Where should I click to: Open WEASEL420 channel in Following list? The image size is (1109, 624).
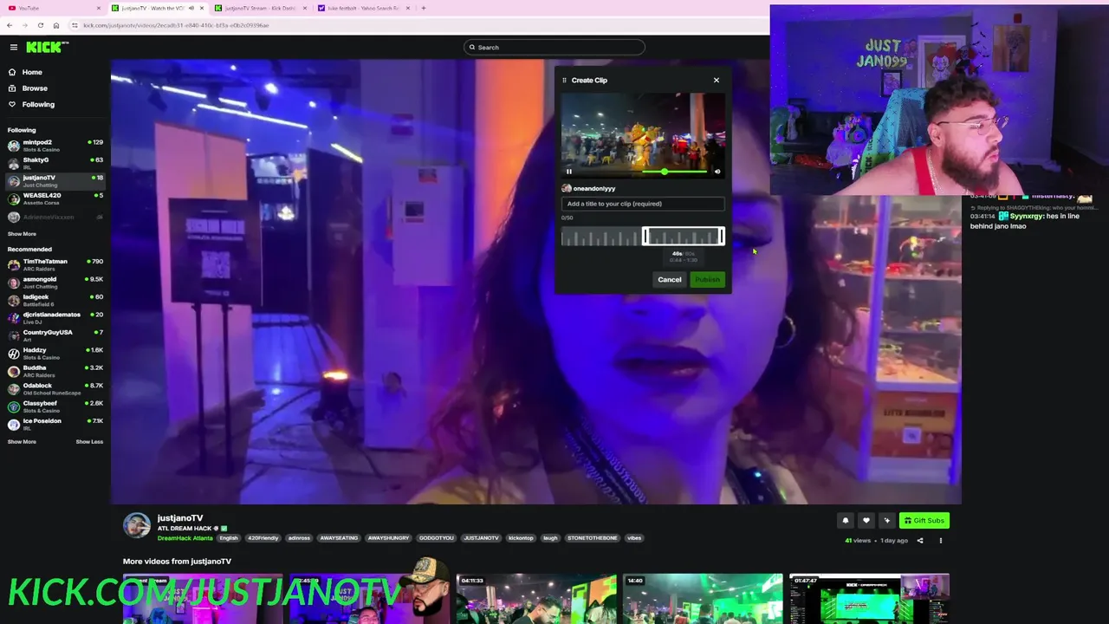55,198
